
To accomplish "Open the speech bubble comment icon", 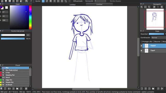I will pos(6,1).
